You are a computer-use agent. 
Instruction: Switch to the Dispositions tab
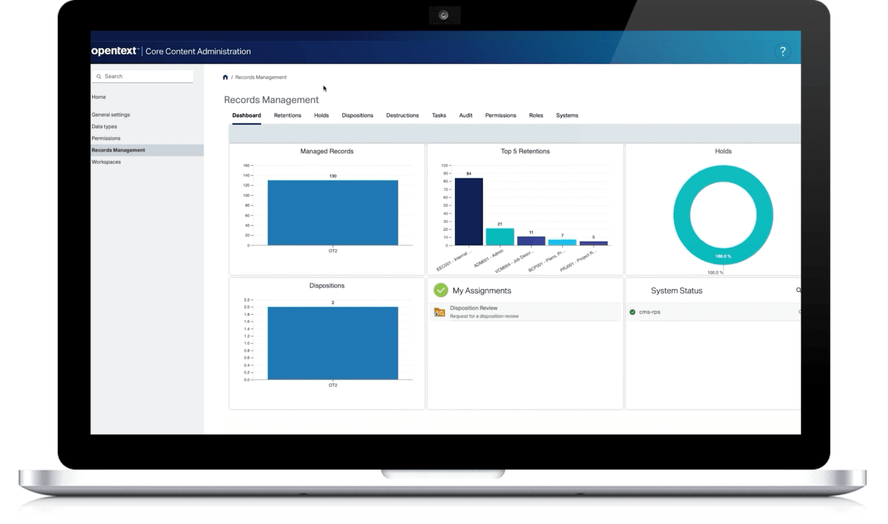pyautogui.click(x=357, y=115)
